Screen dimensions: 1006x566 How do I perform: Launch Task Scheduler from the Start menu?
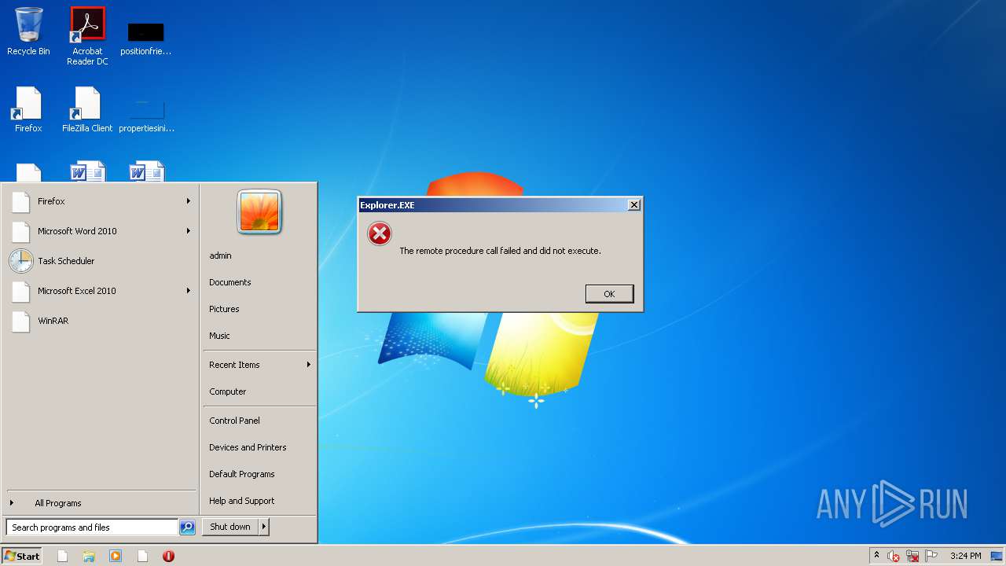[101, 261]
